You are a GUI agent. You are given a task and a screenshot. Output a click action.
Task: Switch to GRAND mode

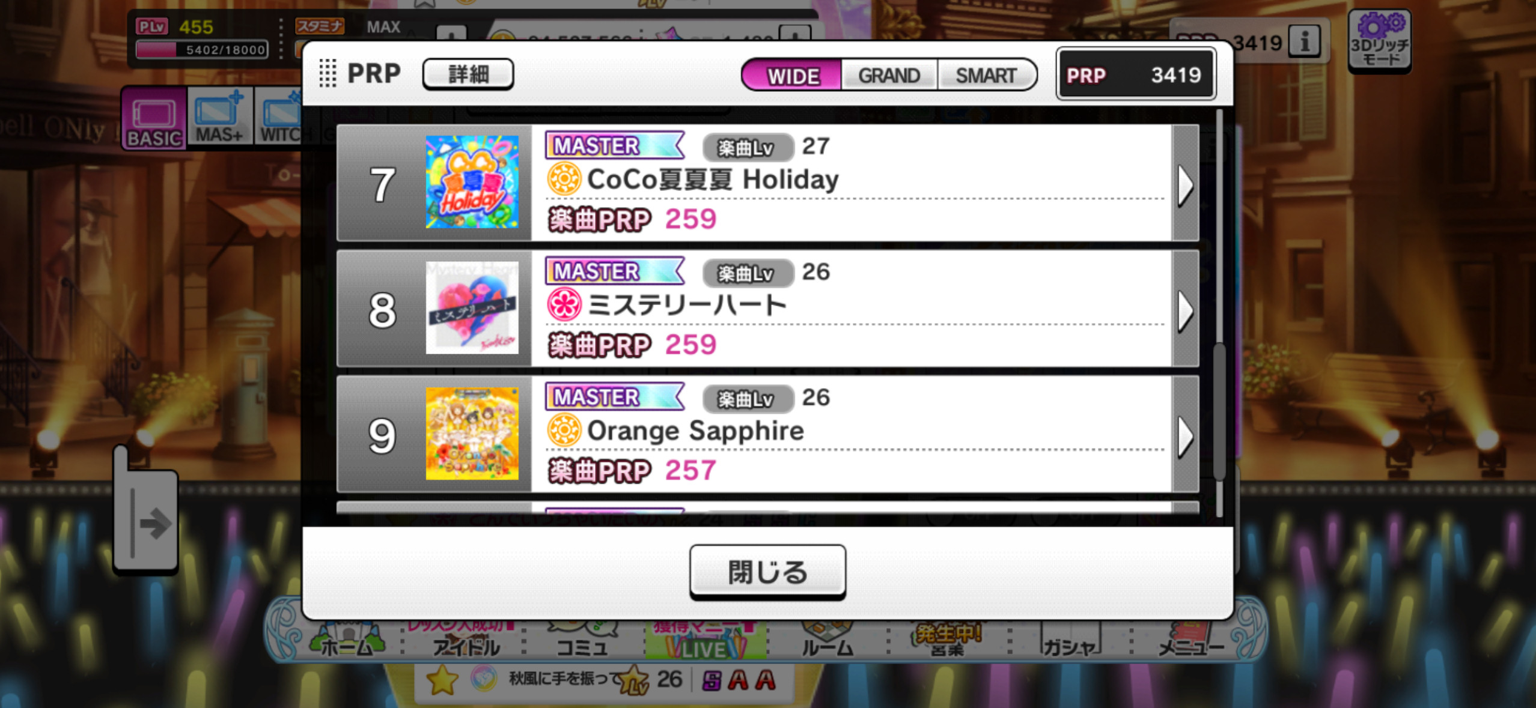pos(889,75)
